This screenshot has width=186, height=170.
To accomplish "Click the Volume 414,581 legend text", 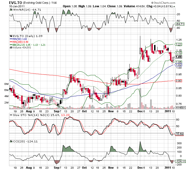I will (x=22, y=48).
